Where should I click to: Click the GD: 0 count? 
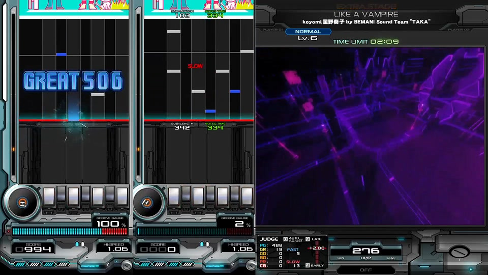pyautogui.click(x=271, y=254)
